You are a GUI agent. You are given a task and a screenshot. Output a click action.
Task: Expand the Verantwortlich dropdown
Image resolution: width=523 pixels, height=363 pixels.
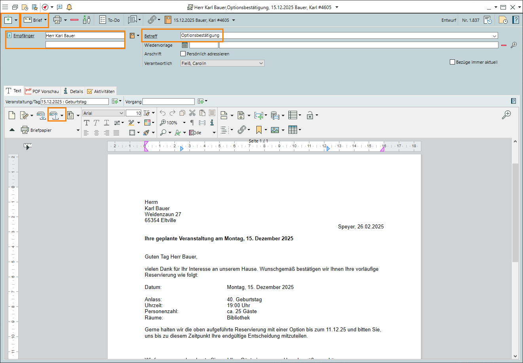tap(261, 63)
